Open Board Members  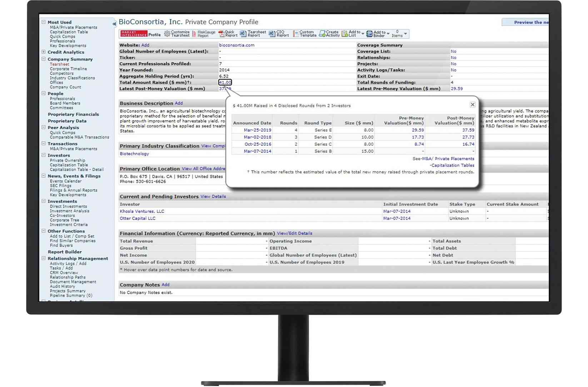pyautogui.click(x=65, y=103)
